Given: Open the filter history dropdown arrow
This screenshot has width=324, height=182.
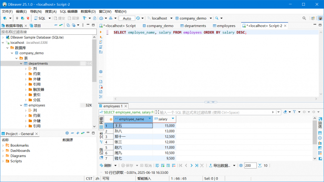Looking at the screenshot, I should (279, 112).
